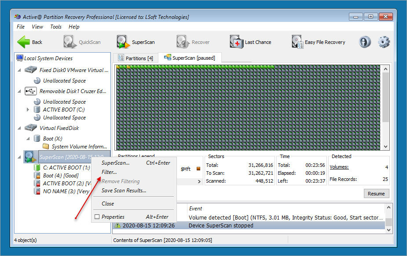Screen dimensions: 407x256
Task: Click the Boot (X:) volume icon
Action: click(37, 139)
